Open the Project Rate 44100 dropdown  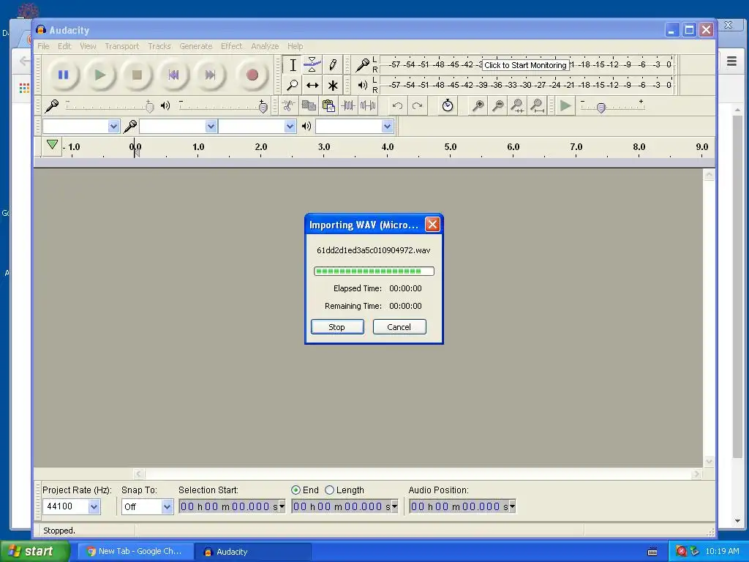[x=94, y=506]
